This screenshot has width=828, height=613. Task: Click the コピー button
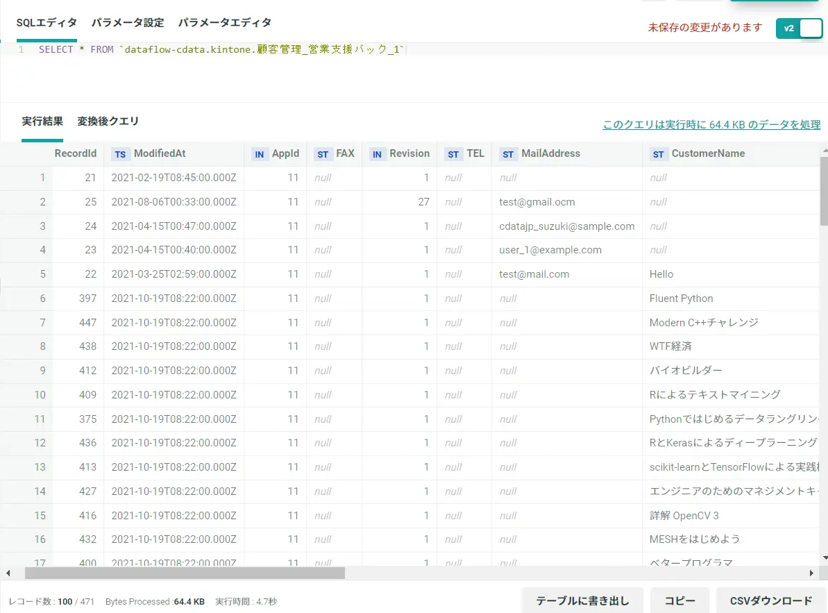tap(679, 601)
